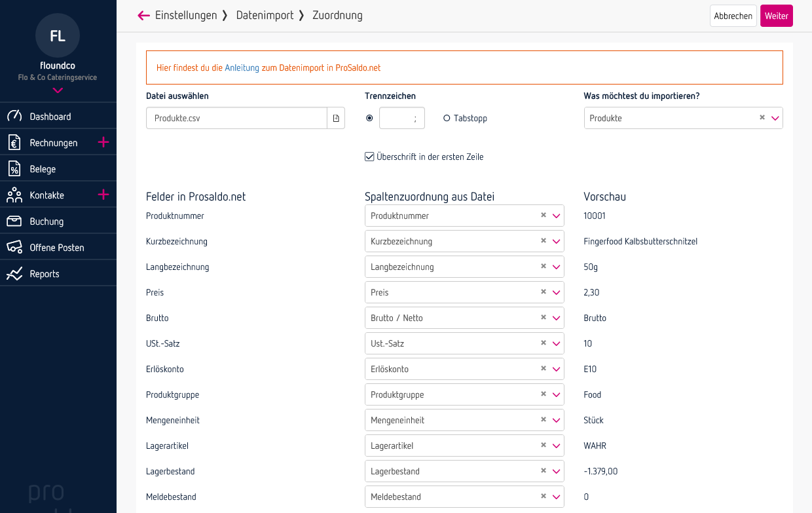
Task: Open Buchung in the sidebar
Action: tap(46, 221)
